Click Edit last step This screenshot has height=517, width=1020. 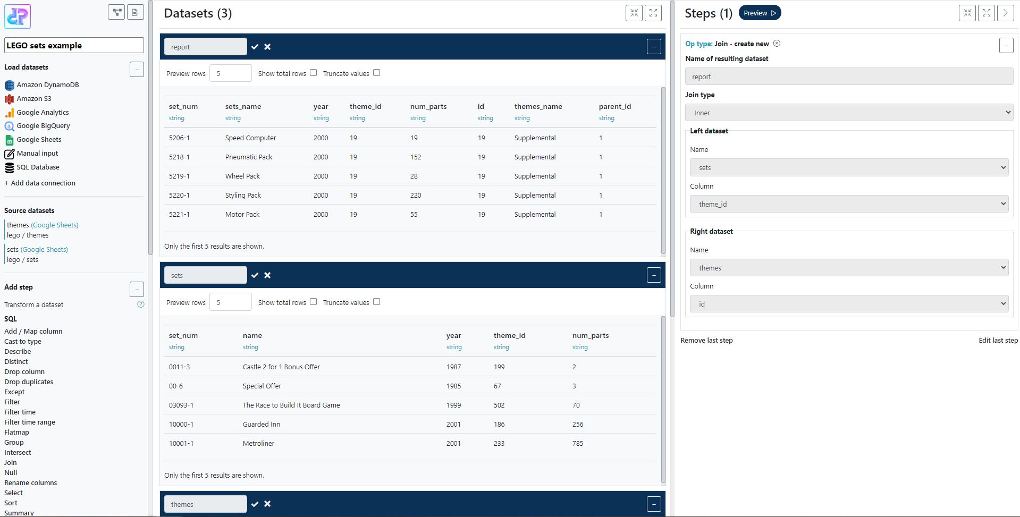[998, 340]
